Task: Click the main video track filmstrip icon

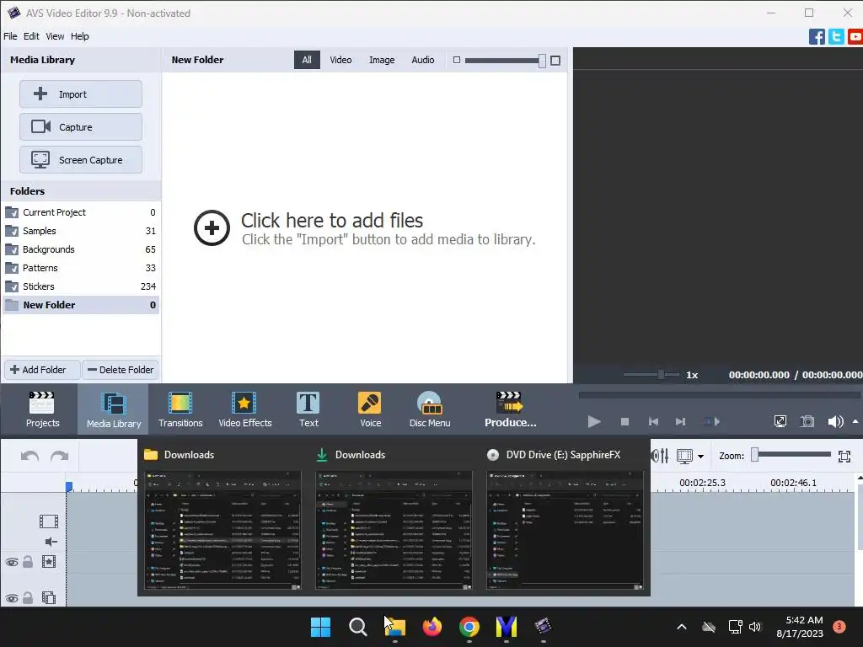Action: pyautogui.click(x=48, y=521)
